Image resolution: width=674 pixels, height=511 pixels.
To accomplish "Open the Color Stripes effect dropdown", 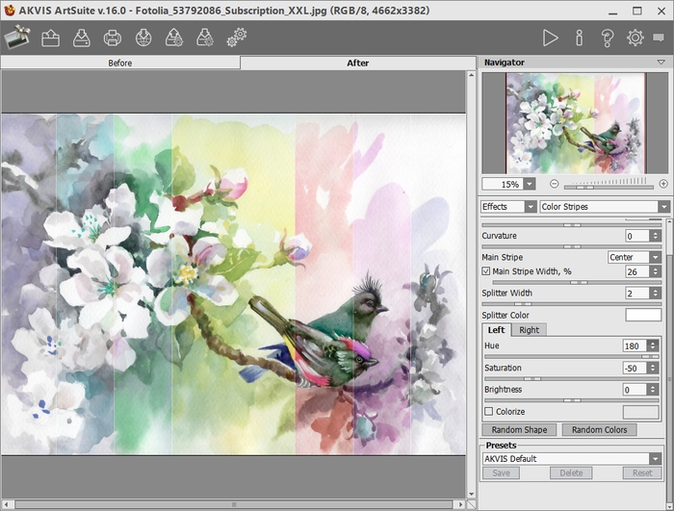I will (664, 207).
